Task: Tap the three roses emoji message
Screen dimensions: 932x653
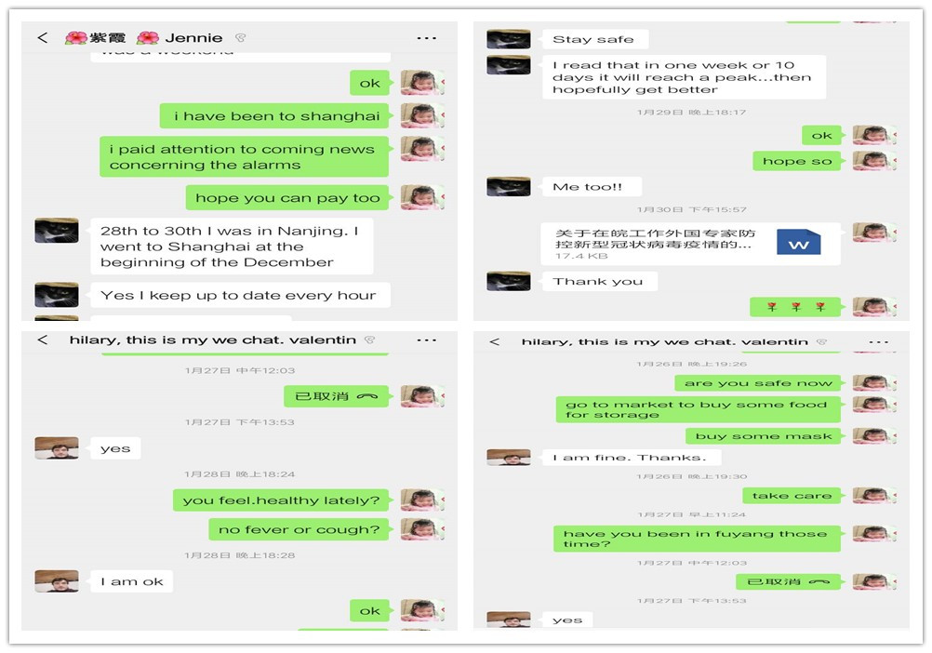Action: click(795, 307)
